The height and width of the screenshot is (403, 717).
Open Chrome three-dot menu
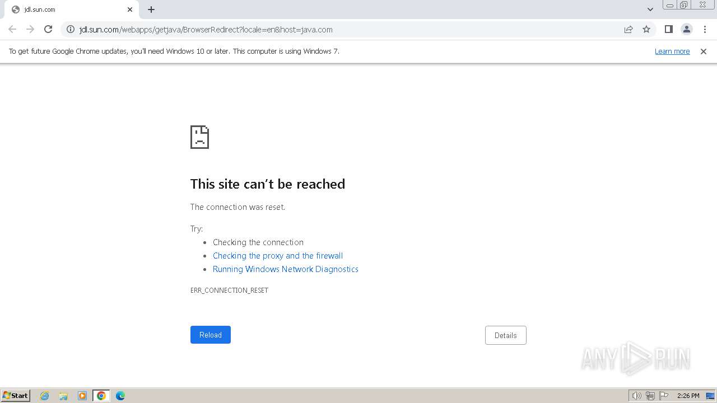click(x=705, y=29)
